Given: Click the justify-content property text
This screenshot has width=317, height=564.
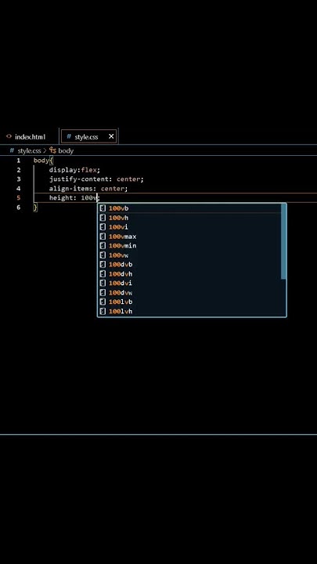Looking at the screenshot, I should pyautogui.click(x=81, y=179).
